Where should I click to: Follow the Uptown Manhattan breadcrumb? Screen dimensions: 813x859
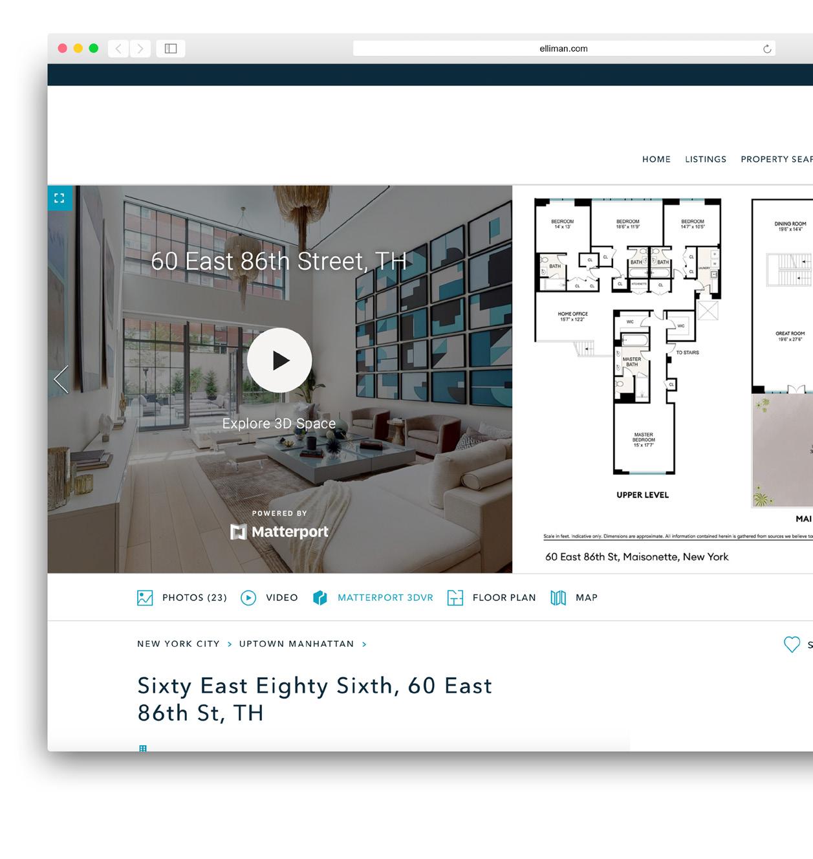(x=296, y=644)
